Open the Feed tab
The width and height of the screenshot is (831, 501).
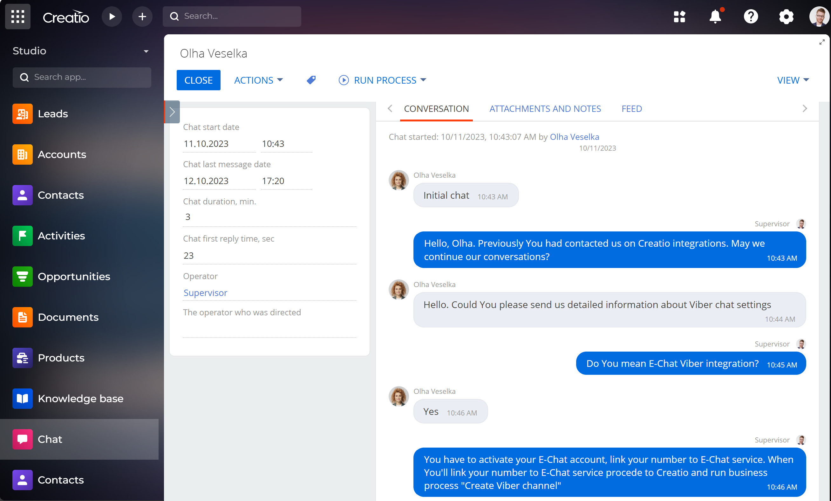pyautogui.click(x=631, y=109)
